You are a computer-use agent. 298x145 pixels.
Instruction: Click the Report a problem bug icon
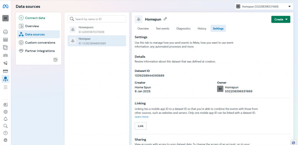[6, 140]
